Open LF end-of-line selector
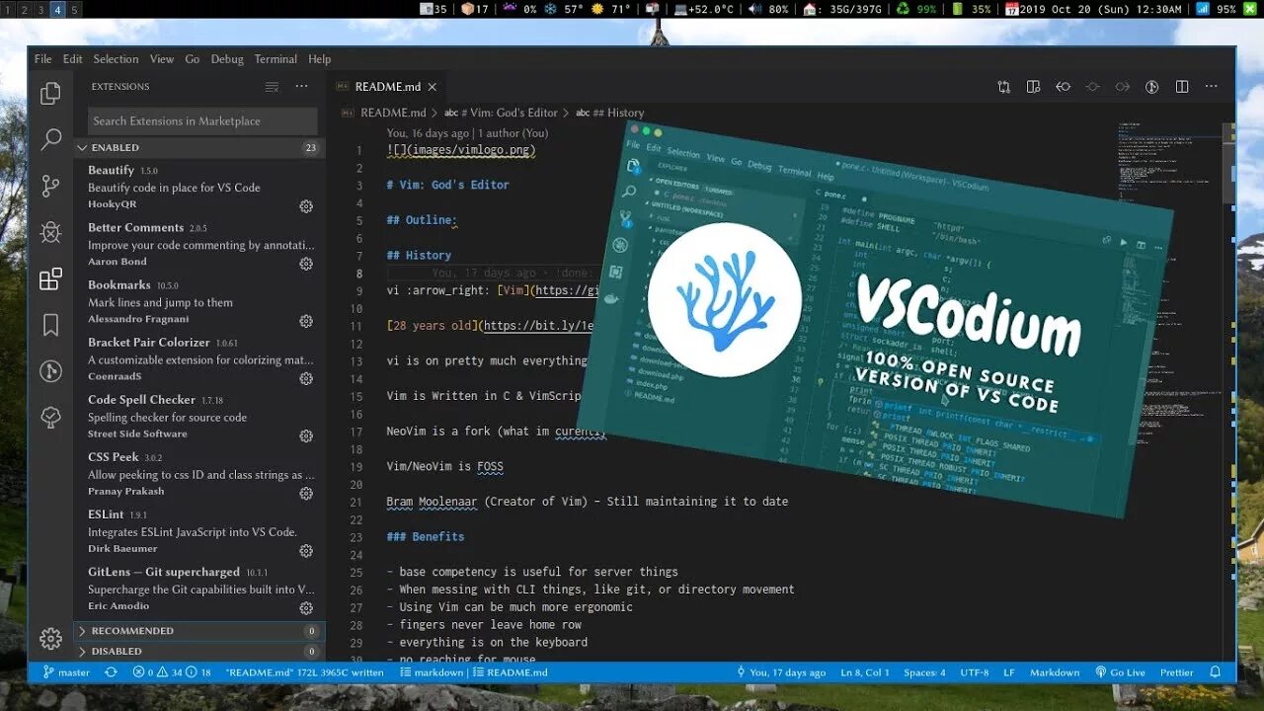 (x=1009, y=672)
